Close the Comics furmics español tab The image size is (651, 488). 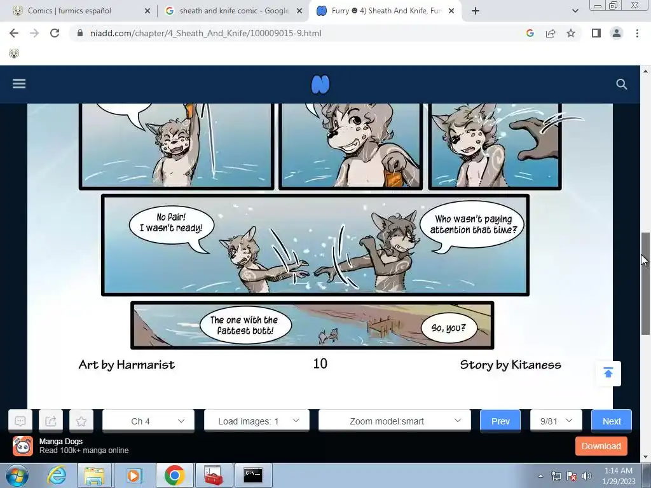[x=147, y=11]
